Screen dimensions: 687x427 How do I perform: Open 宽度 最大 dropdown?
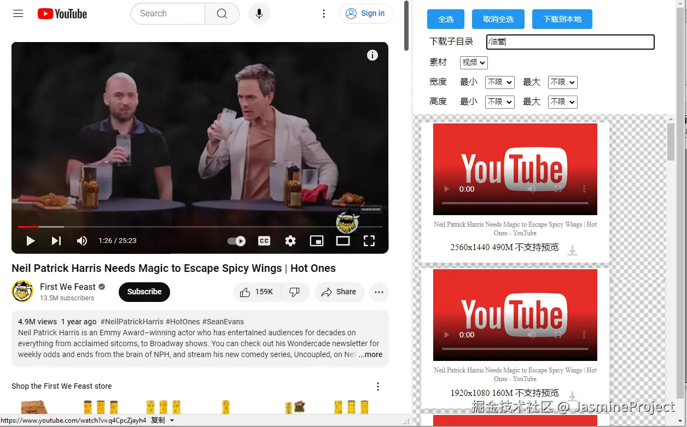point(563,82)
